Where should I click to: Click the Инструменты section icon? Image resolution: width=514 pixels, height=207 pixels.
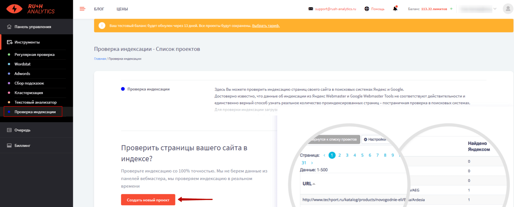coord(10,42)
